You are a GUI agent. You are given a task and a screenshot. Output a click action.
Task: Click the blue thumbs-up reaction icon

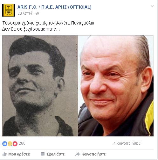coord(5,144)
